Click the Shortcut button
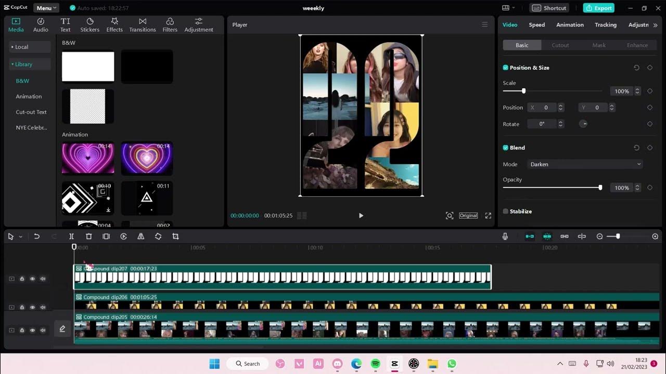The image size is (666, 374). pyautogui.click(x=550, y=8)
